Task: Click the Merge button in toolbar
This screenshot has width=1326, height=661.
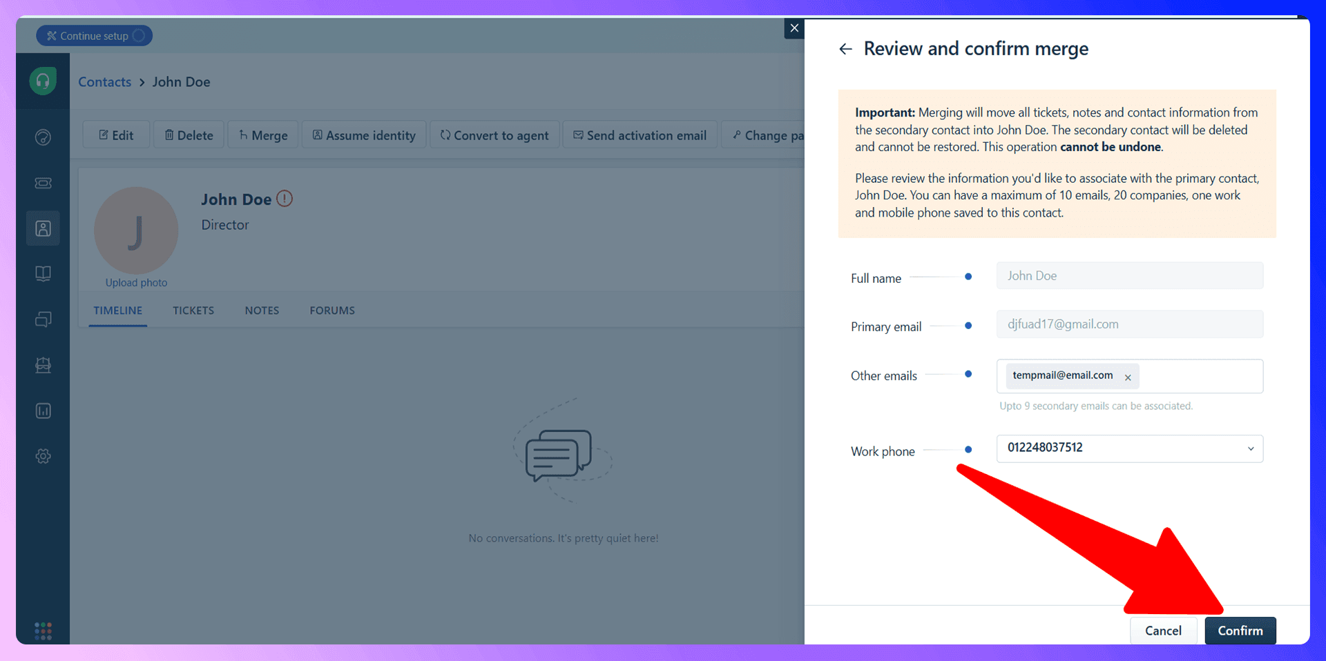Action: pyautogui.click(x=263, y=135)
